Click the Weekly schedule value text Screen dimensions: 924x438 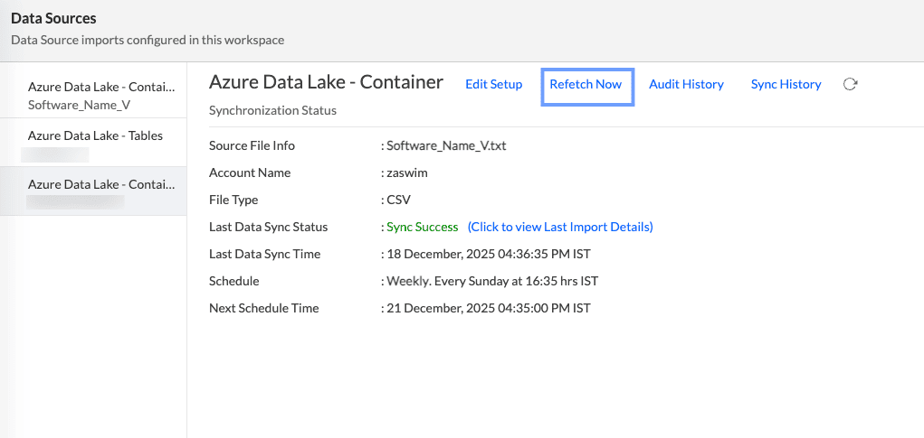click(492, 281)
